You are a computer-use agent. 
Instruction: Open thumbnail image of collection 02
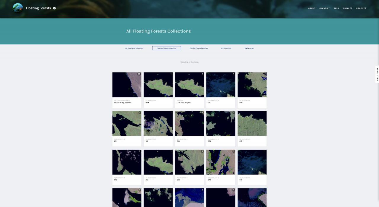click(x=252, y=162)
